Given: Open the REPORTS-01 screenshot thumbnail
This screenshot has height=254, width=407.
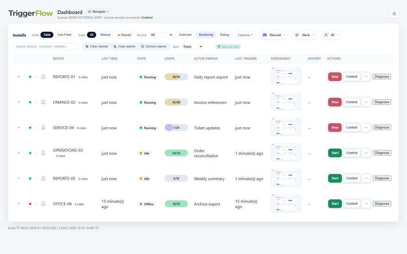Looking at the screenshot, I should coord(286,76).
